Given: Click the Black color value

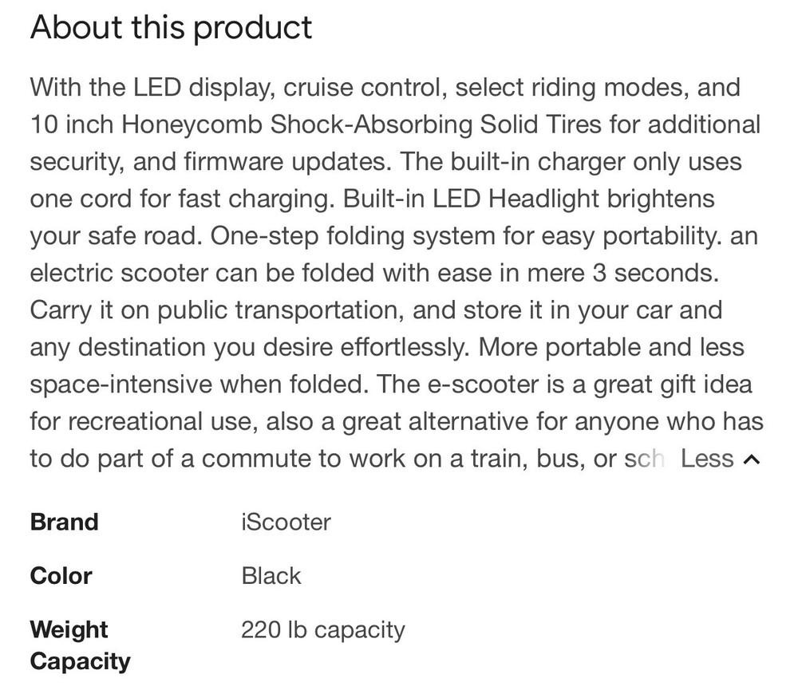Looking at the screenshot, I should pyautogui.click(x=271, y=576).
